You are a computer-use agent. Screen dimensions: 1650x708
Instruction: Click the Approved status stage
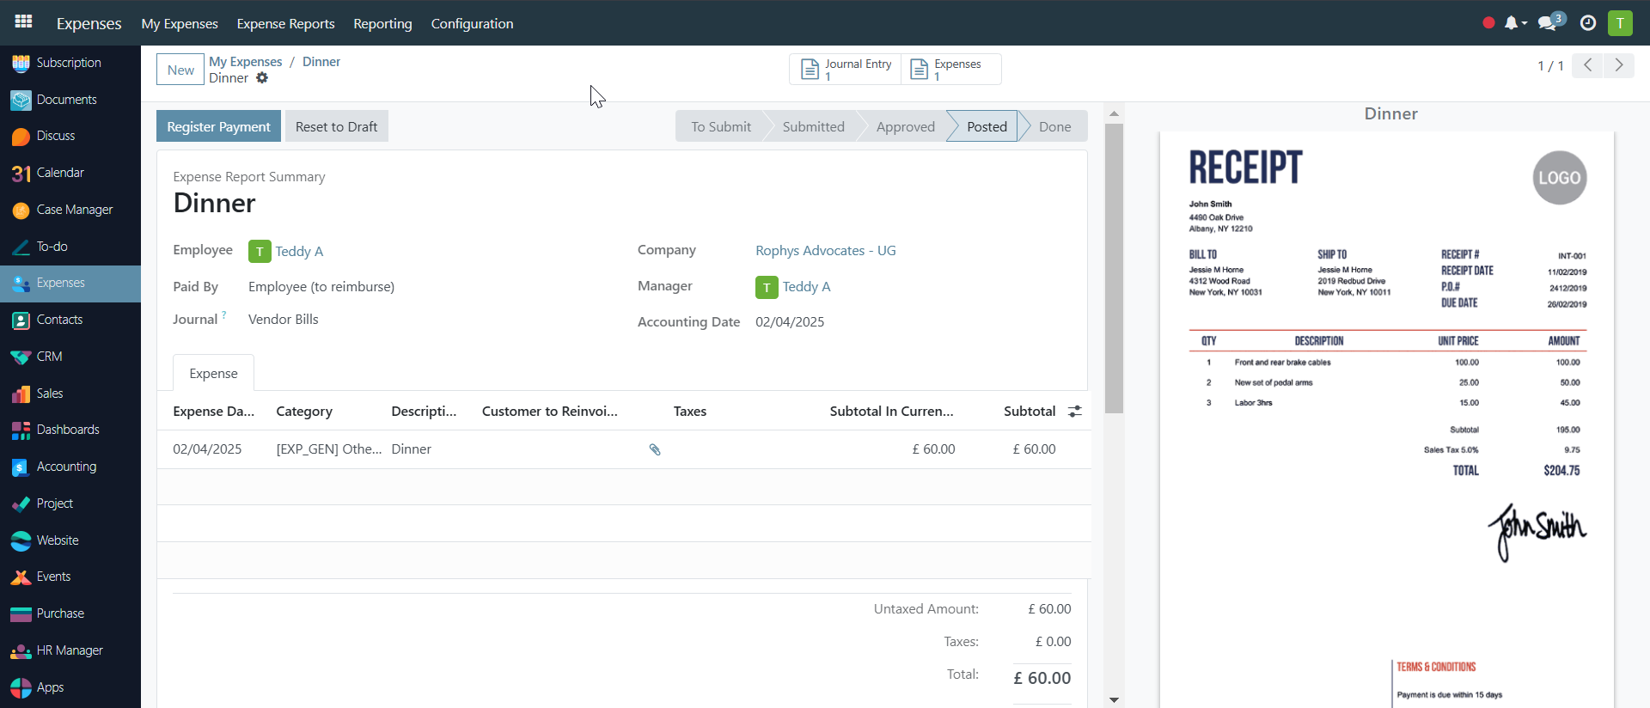905,126
